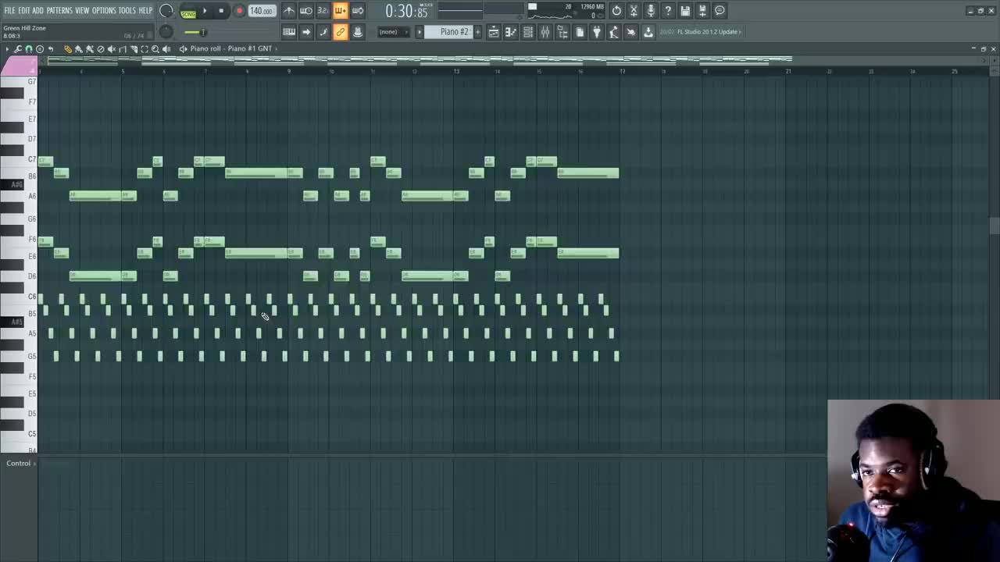Image resolution: width=1000 pixels, height=562 pixels.
Task: Click the Save project disk icon
Action: pos(684,10)
